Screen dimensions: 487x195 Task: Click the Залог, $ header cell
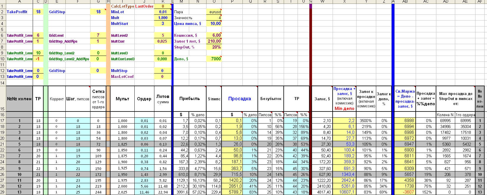322,99
